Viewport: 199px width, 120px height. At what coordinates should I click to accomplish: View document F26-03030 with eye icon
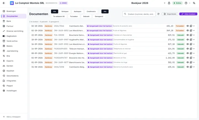pos(188,35)
